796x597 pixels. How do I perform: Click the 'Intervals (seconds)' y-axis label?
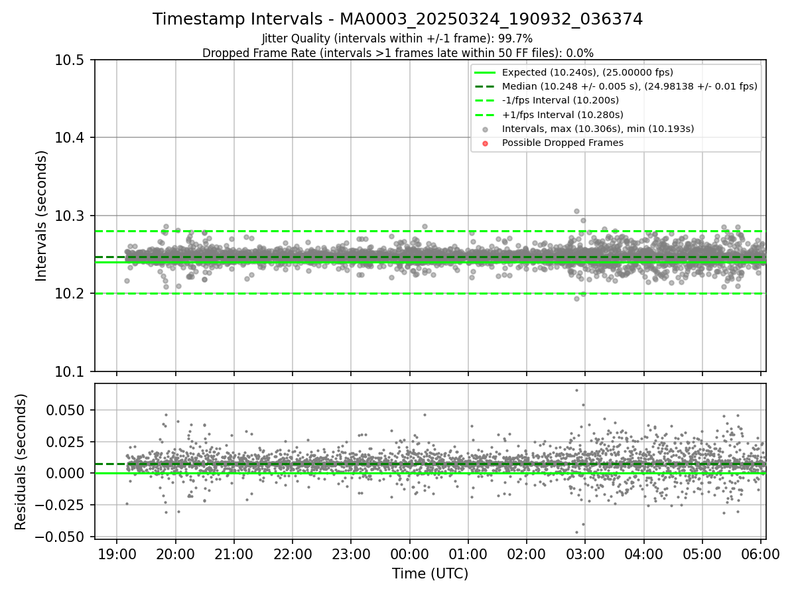coord(42,216)
